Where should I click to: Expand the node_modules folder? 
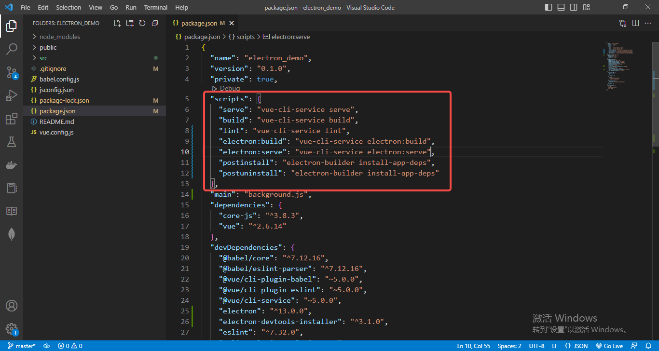pyautogui.click(x=95, y=37)
